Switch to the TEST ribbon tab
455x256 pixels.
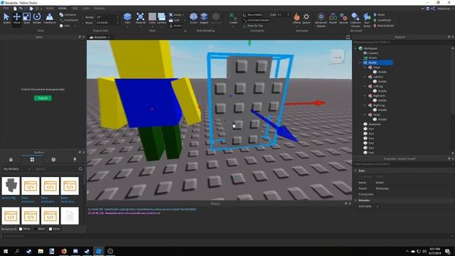click(75, 9)
